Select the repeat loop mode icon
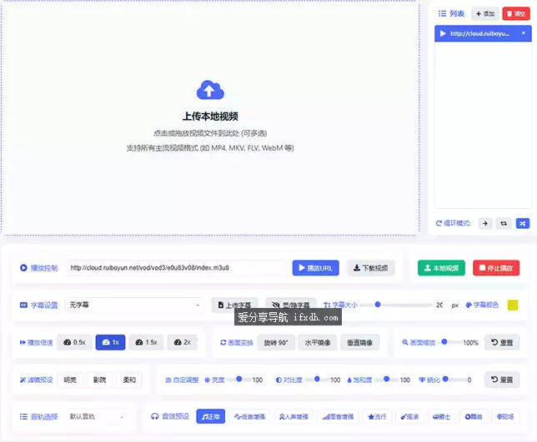Viewport: 537px width, 442px height. (504, 223)
